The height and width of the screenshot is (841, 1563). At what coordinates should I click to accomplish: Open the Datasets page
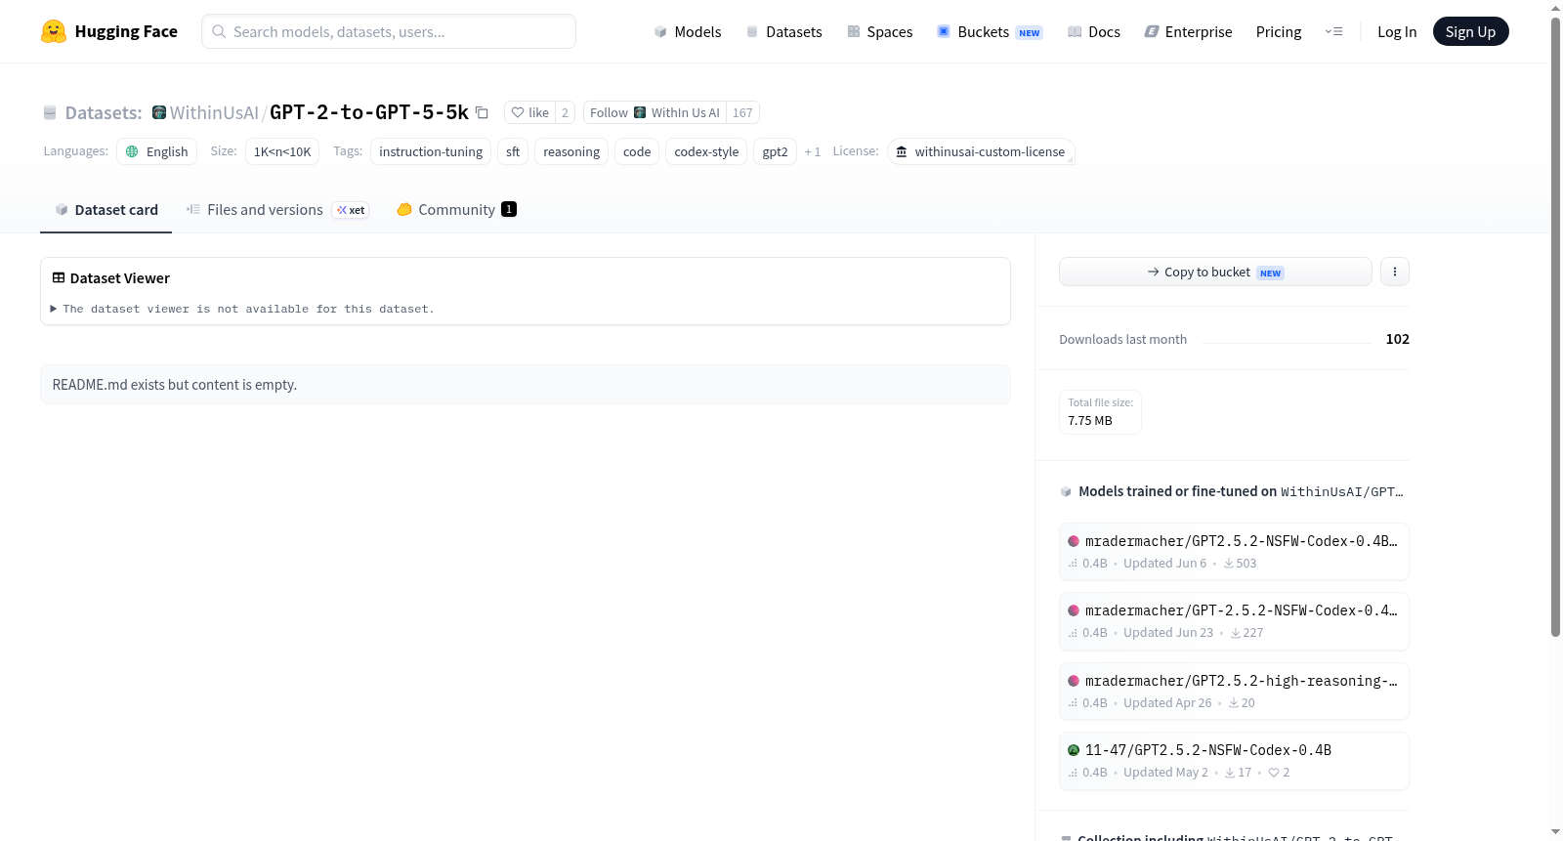[784, 31]
